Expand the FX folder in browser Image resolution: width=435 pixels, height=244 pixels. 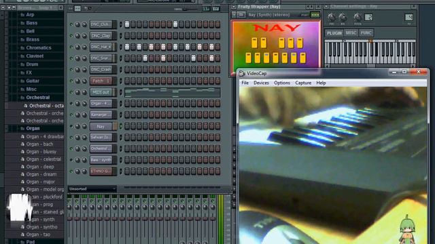[29, 73]
